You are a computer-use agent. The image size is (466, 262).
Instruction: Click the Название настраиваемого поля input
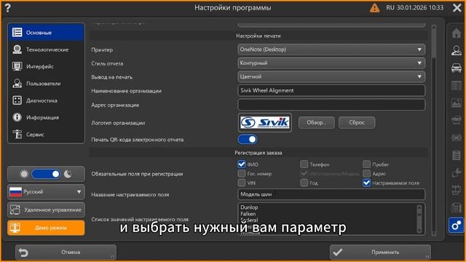pyautogui.click(x=331, y=194)
